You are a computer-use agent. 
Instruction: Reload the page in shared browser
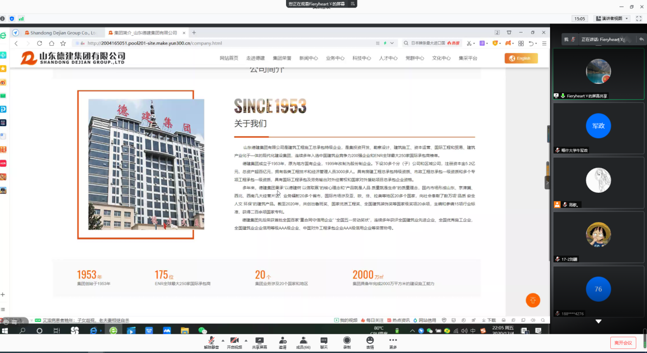tap(39, 43)
